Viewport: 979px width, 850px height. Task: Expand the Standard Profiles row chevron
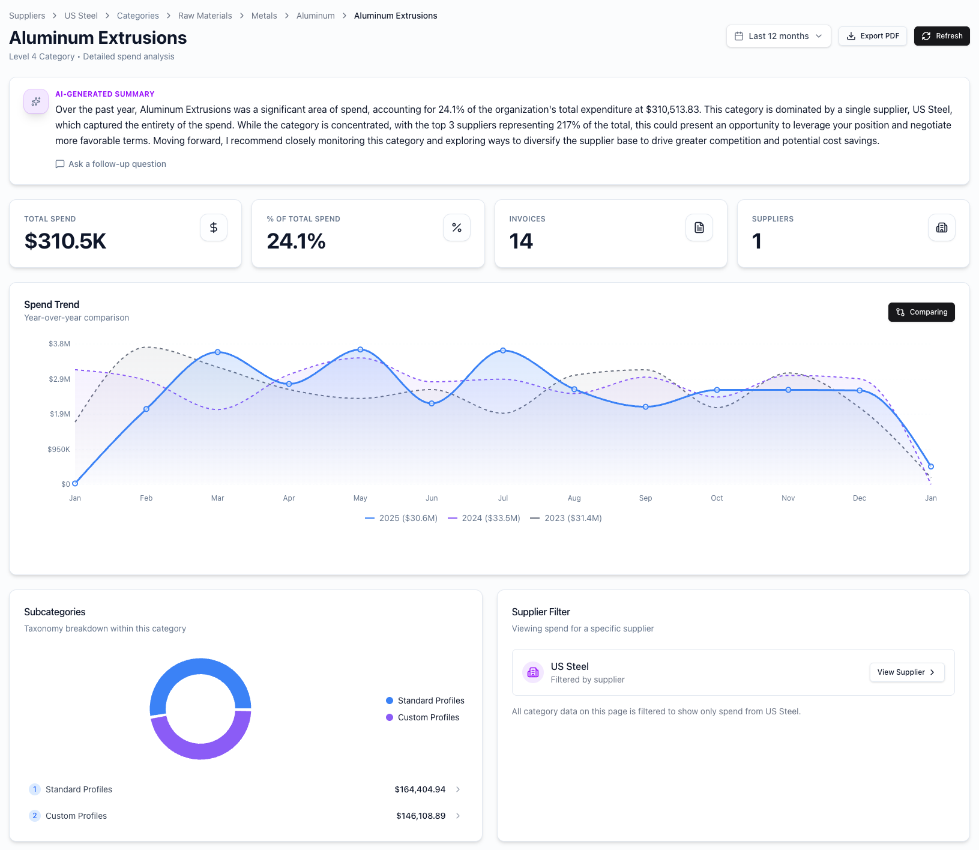(458, 789)
